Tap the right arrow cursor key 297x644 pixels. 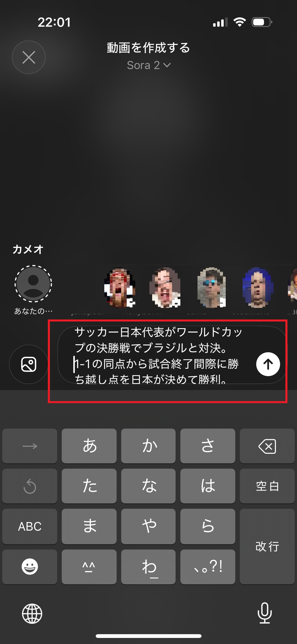(x=30, y=446)
